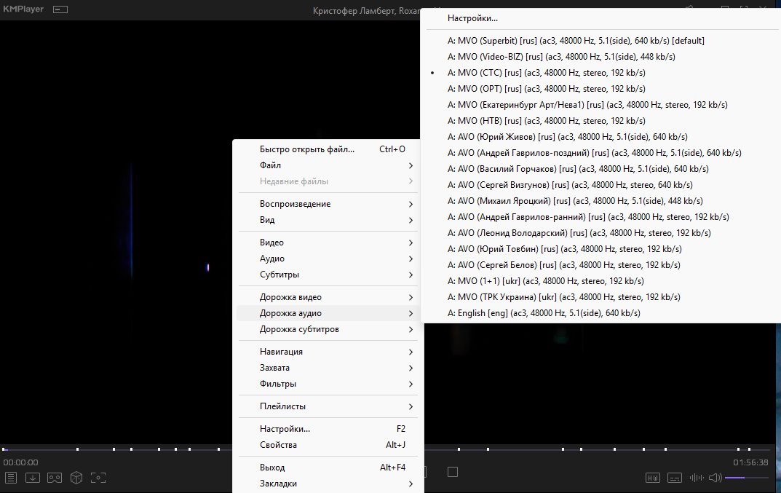The height and width of the screenshot is (493, 781).
Task: Expand the Видео submenu
Action: [328, 242]
